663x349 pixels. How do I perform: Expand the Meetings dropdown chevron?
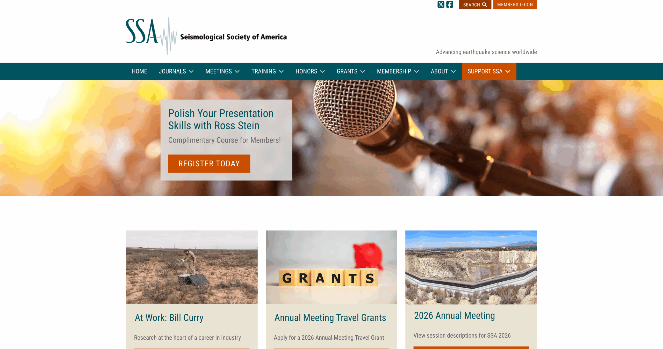(237, 72)
